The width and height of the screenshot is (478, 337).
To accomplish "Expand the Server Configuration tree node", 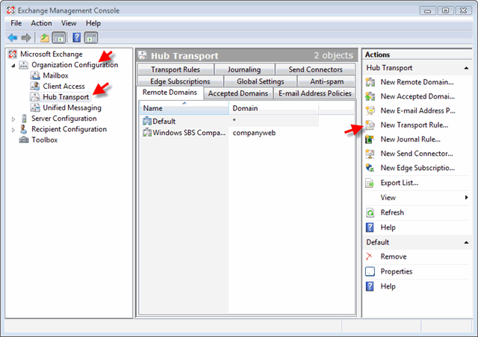I will point(13,119).
